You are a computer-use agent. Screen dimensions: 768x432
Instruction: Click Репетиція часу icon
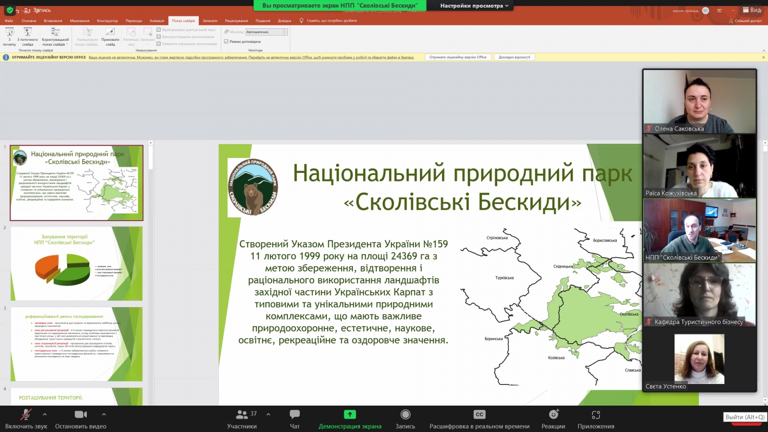point(131,36)
